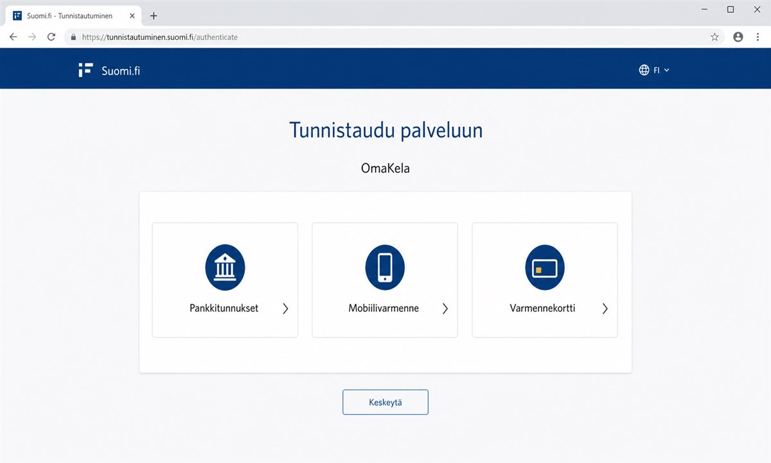The height and width of the screenshot is (463, 771).
Task: Click the chevron next to Pankkitunnukset
Action: point(285,309)
